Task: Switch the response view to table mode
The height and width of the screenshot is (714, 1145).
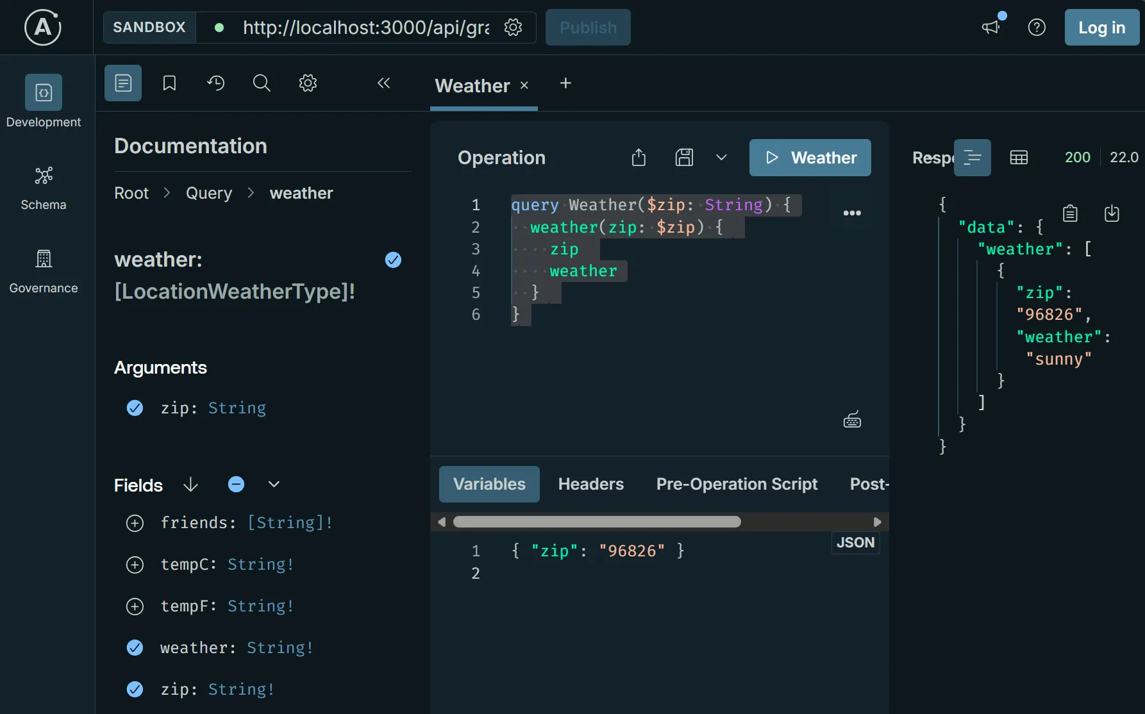Action: pos(1019,158)
